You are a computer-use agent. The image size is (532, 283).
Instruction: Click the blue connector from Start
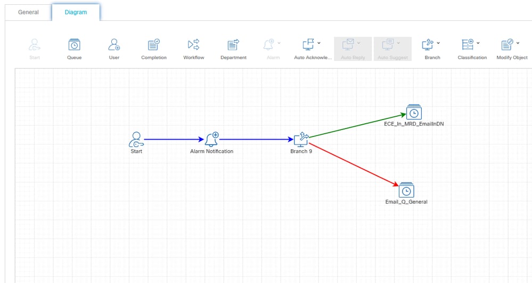pyautogui.click(x=174, y=139)
